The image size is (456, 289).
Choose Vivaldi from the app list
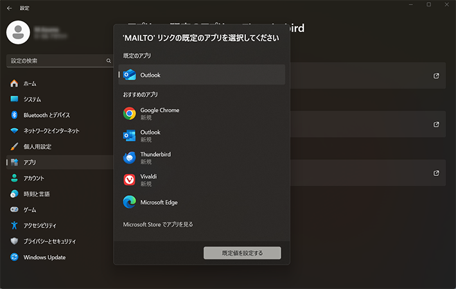(202, 180)
